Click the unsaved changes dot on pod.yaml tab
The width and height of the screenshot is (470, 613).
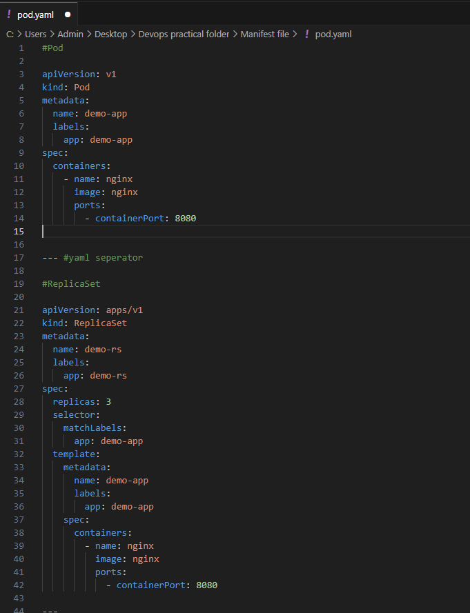(x=68, y=14)
